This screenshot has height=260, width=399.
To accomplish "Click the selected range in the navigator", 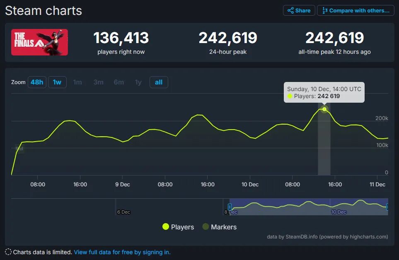I will coord(309,207).
